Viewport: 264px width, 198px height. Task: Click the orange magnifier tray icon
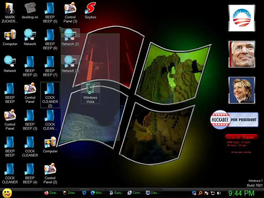coord(200,193)
